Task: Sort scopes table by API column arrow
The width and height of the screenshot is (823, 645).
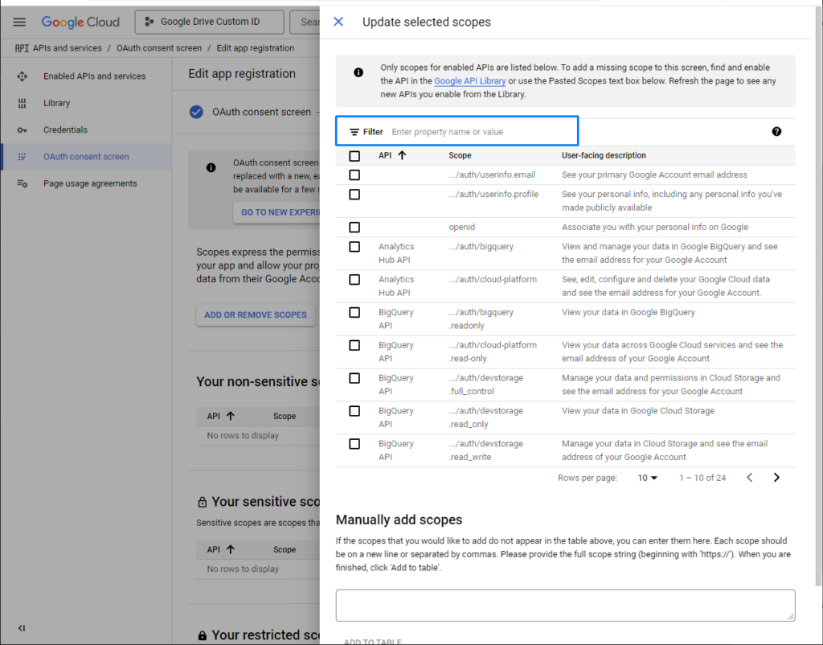Action: 402,155
